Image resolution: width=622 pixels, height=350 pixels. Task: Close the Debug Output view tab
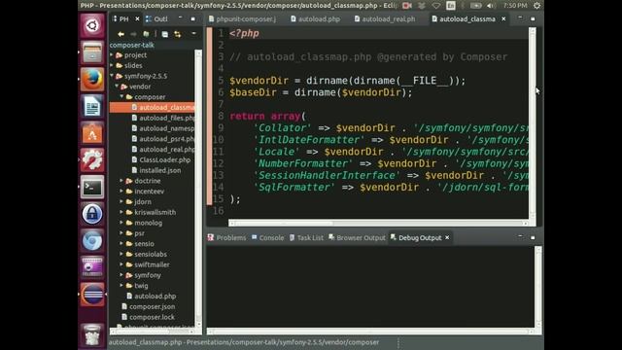[x=447, y=237]
